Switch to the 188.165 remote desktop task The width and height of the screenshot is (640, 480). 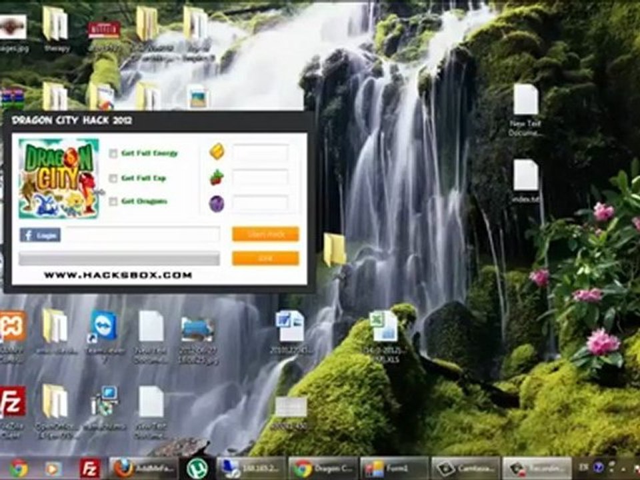pos(251,469)
